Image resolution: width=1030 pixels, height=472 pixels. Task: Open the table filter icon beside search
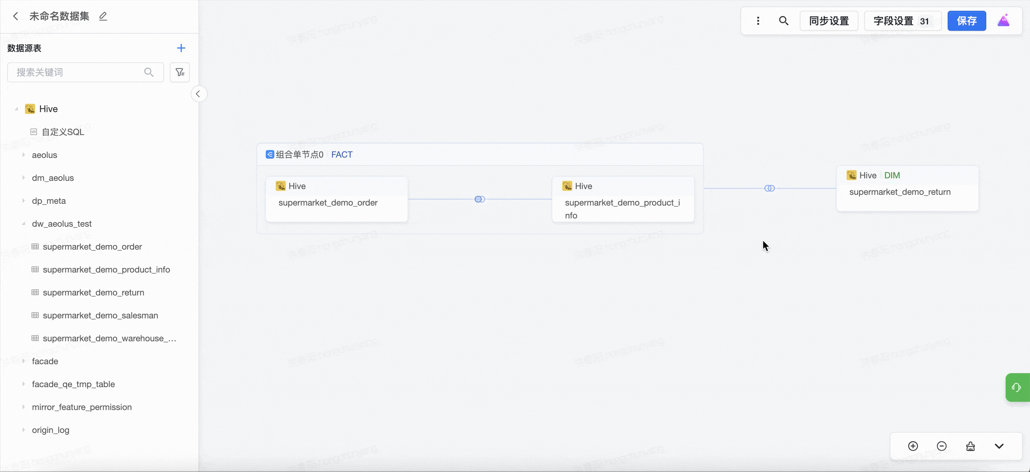click(x=179, y=72)
